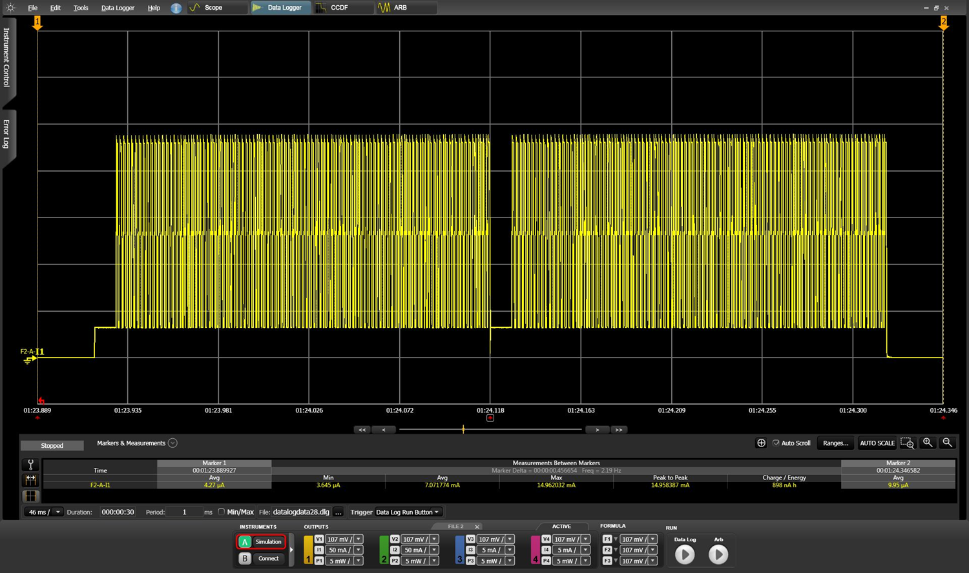This screenshot has width=969, height=573.
Task: Switch to the Scope tab
Action: coord(213,8)
